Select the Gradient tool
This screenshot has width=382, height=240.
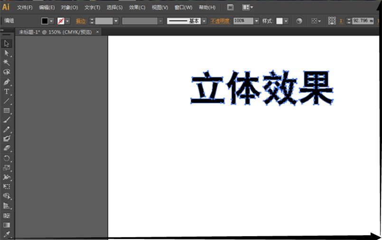(x=7, y=225)
